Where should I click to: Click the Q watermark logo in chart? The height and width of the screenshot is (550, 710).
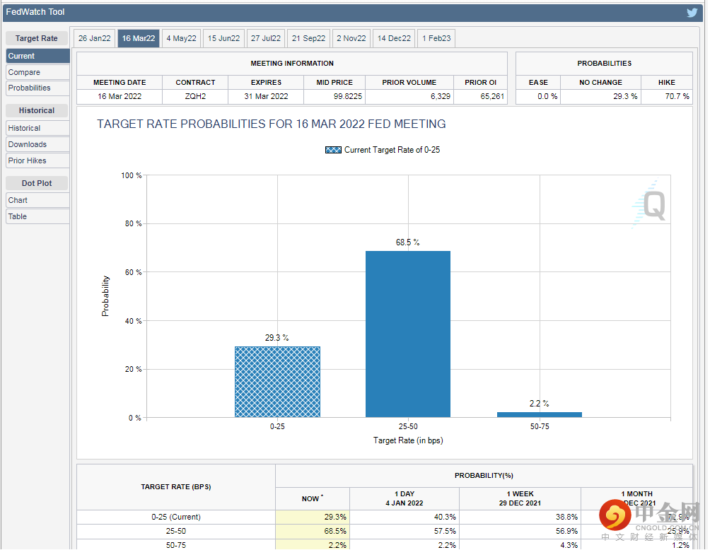click(x=651, y=204)
